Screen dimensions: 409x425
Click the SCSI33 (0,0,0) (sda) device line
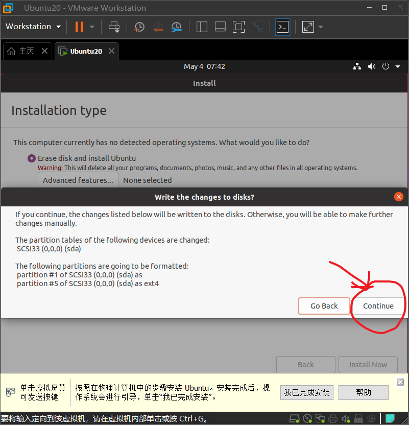[49, 249]
